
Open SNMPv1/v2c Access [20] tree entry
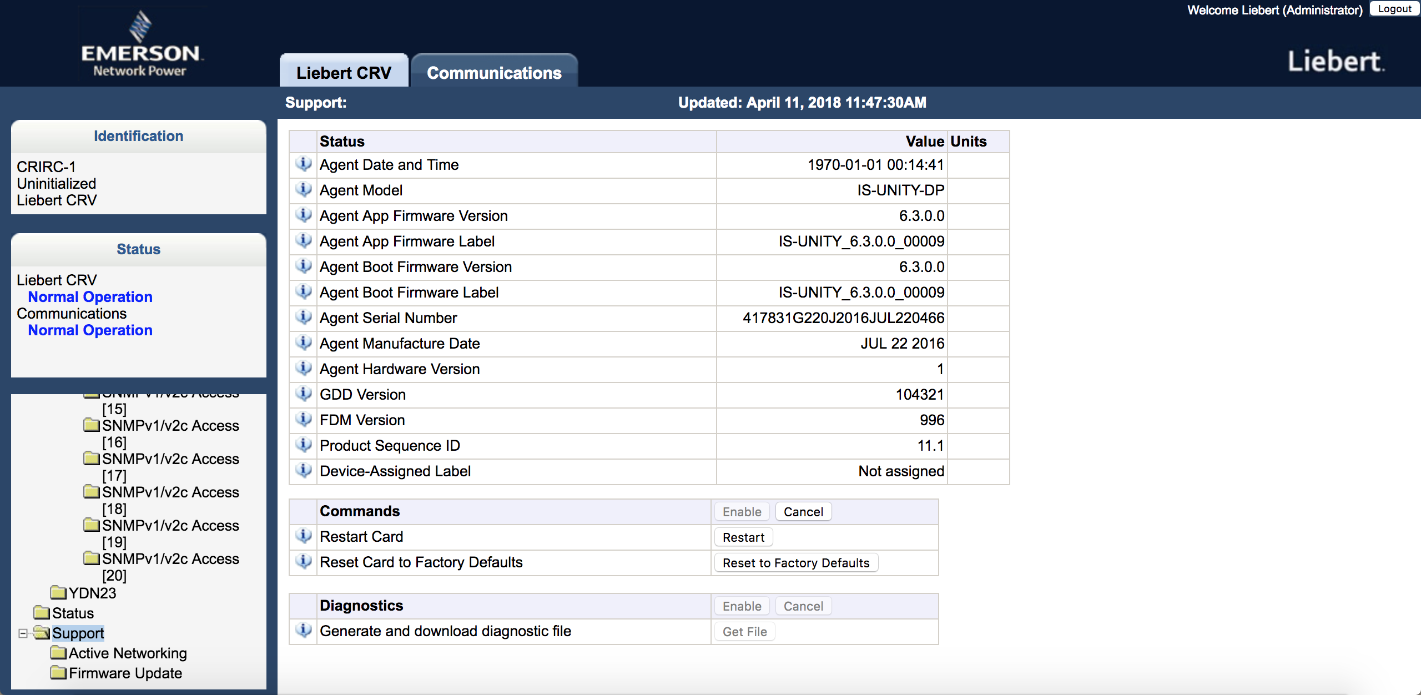(170, 560)
